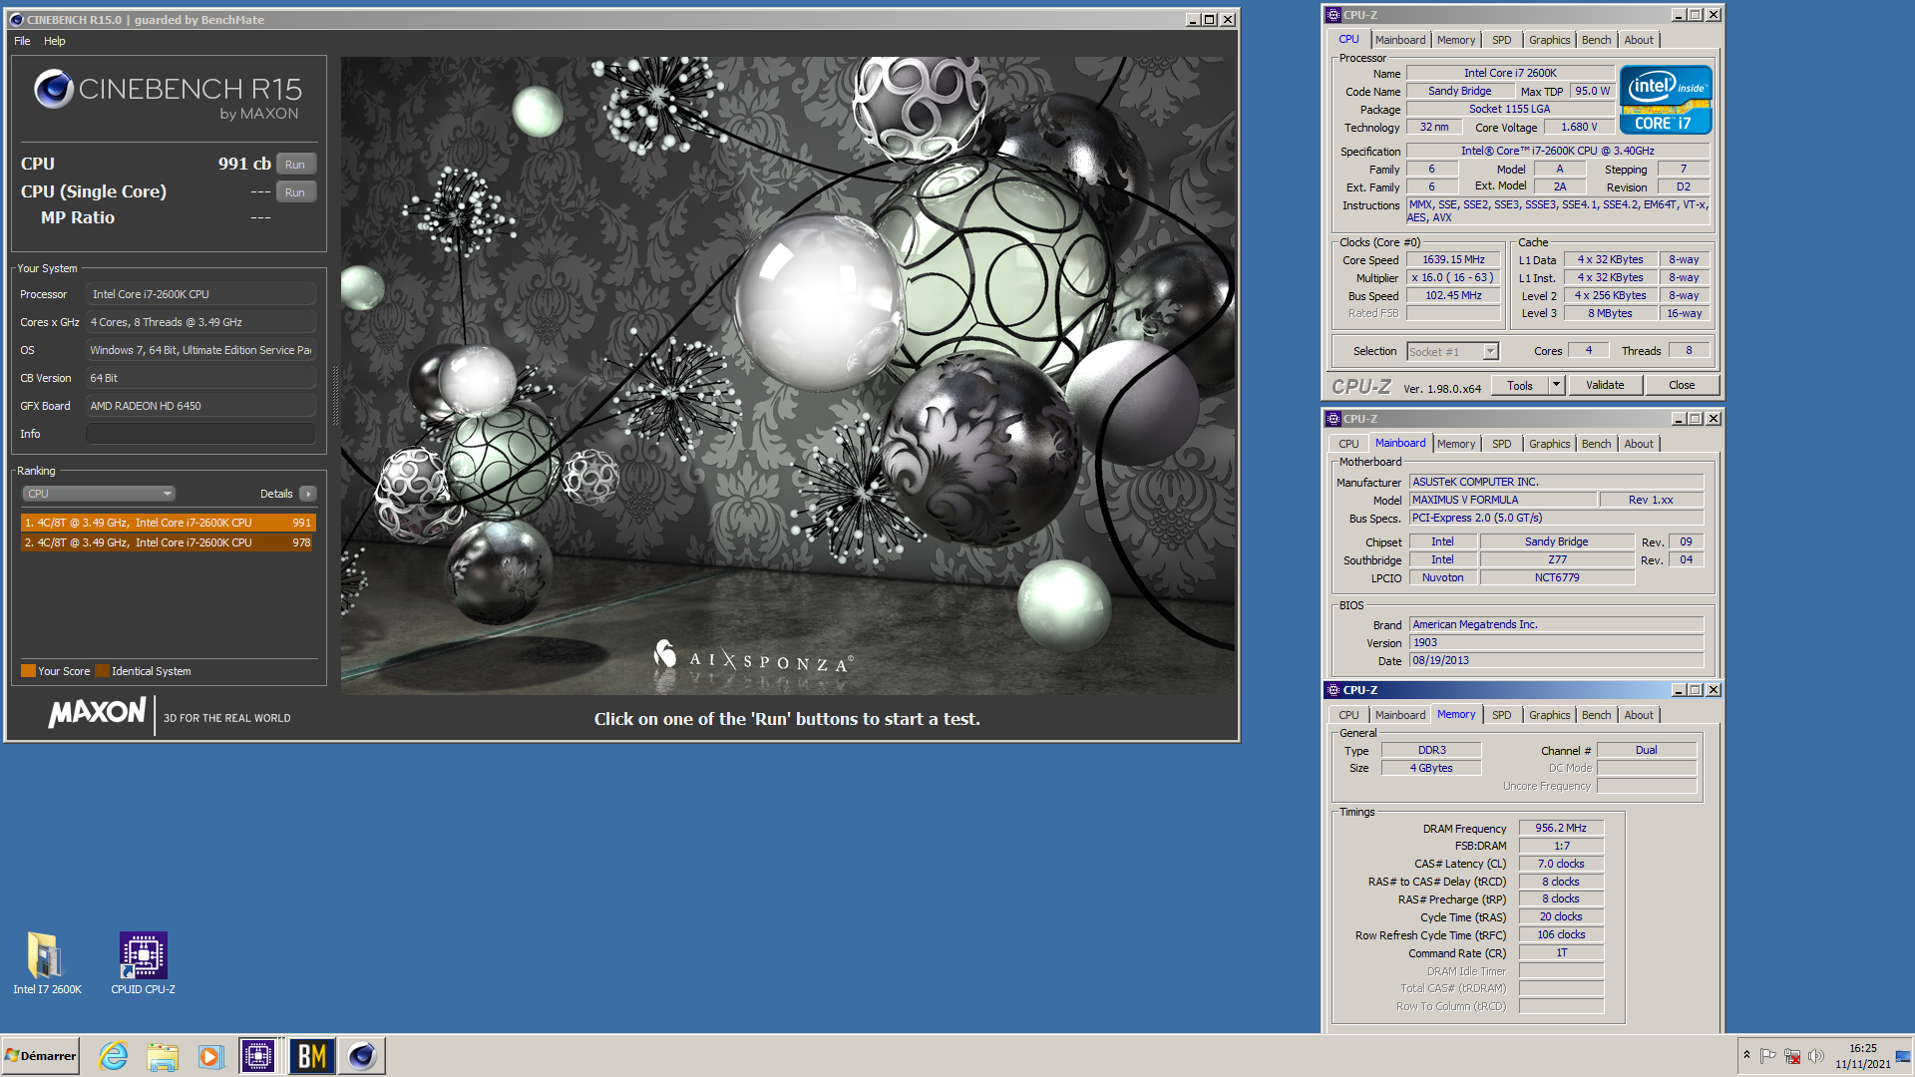Switch to Cinebench on the taskbar
The image size is (1915, 1077).
pyautogui.click(x=362, y=1056)
